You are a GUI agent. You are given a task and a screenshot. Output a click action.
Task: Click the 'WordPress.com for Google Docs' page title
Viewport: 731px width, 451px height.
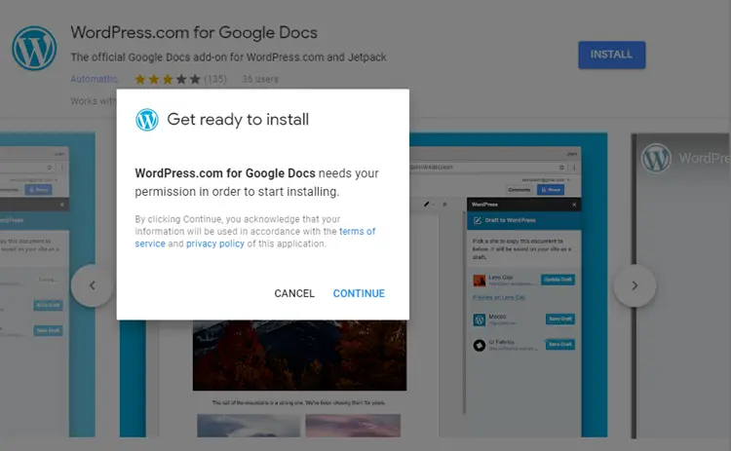[194, 32]
